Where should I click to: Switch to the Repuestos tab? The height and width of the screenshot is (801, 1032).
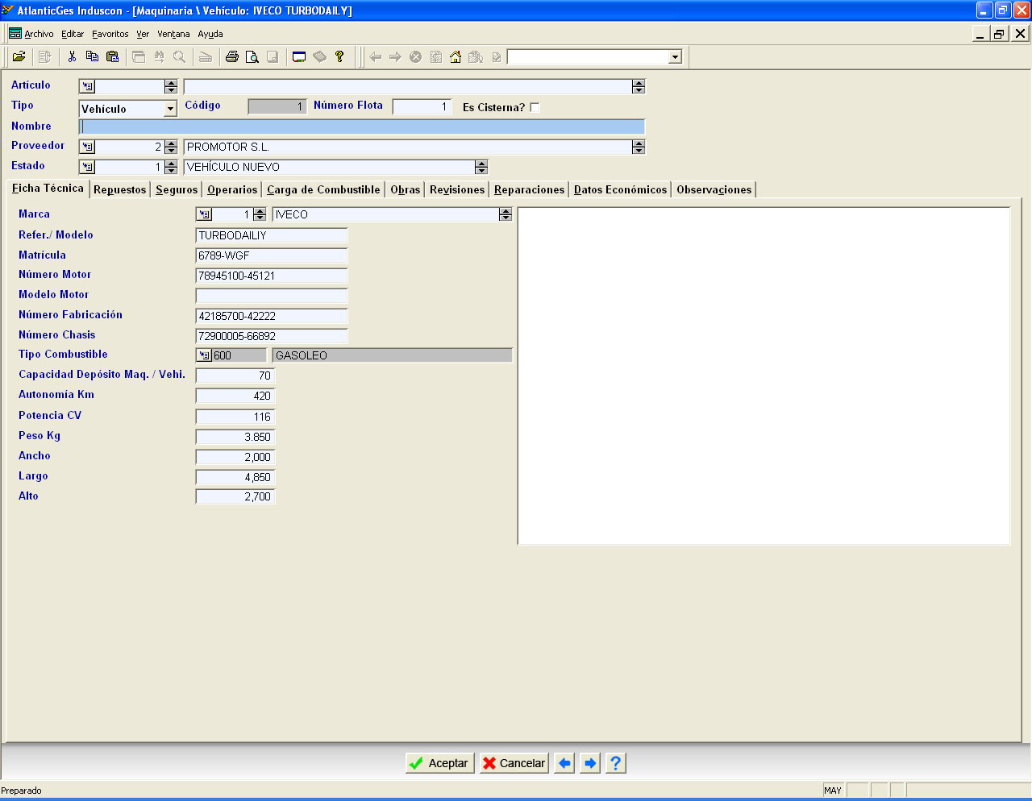click(119, 189)
